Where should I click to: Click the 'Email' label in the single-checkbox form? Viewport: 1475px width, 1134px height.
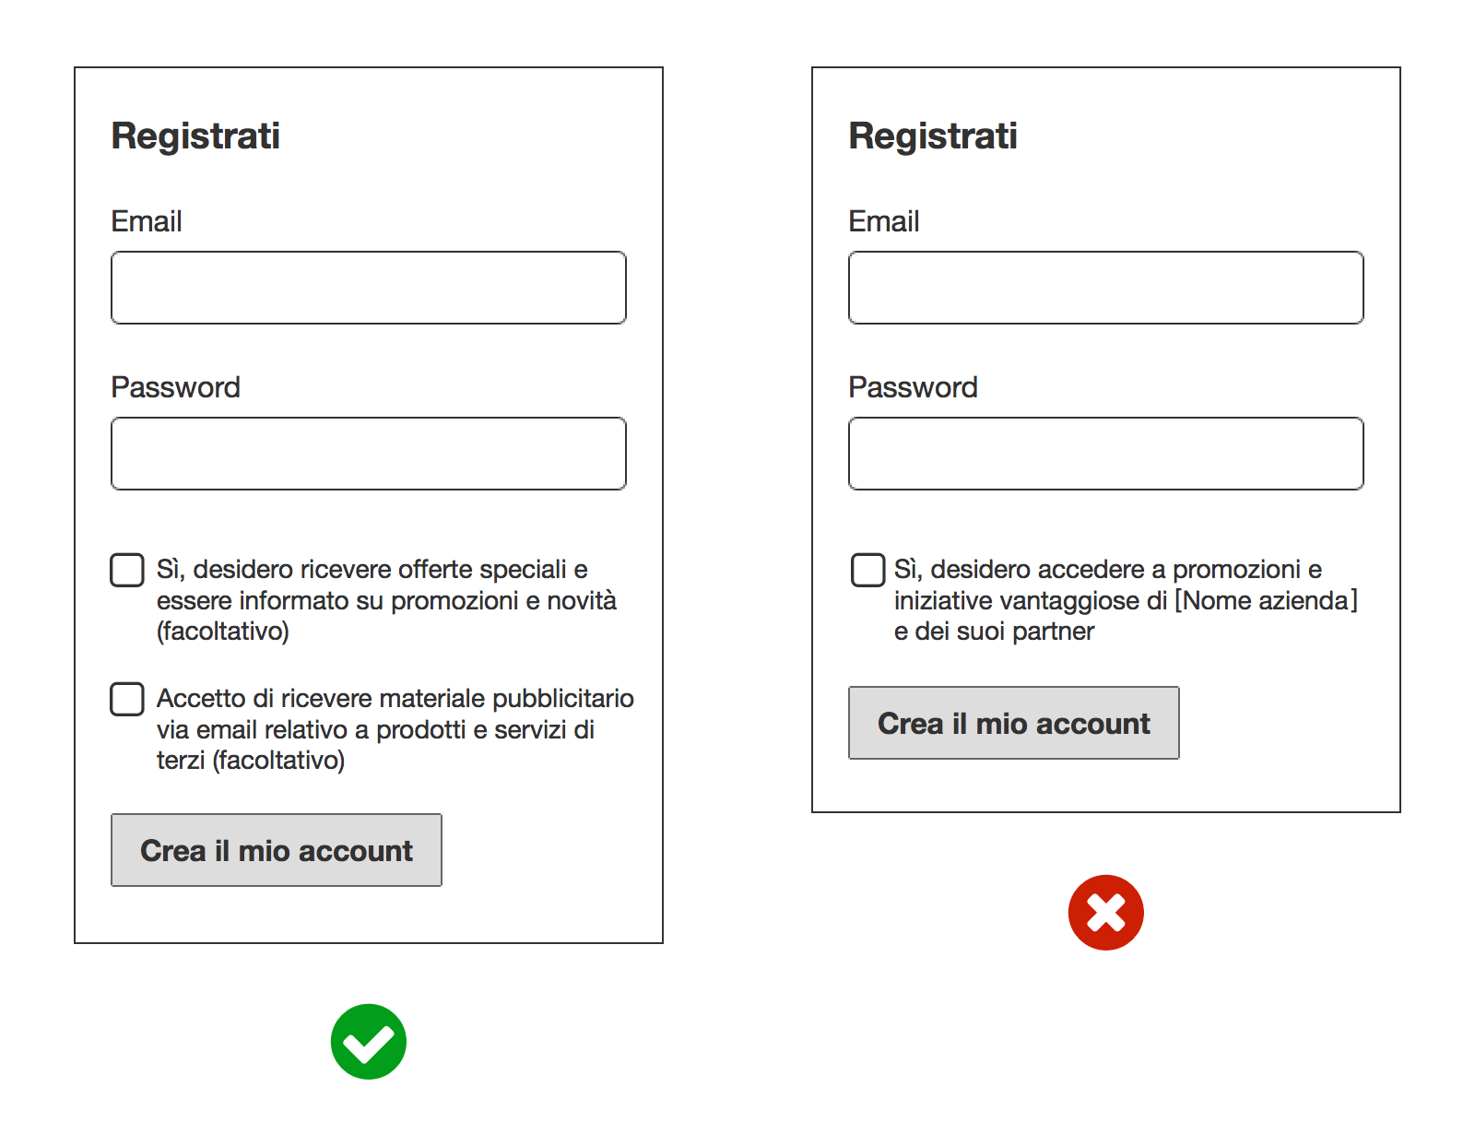(x=884, y=221)
